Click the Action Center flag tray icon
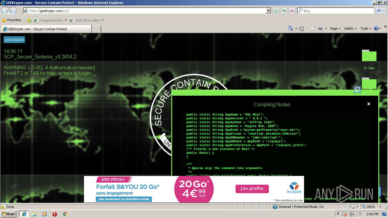The width and height of the screenshot is (388, 218). [345, 214]
